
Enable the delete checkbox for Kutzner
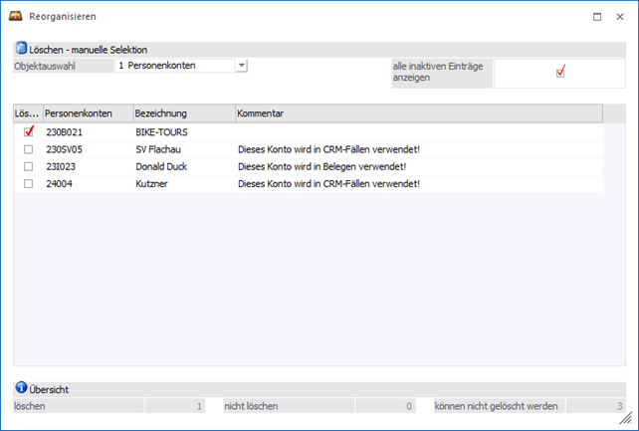(28, 183)
